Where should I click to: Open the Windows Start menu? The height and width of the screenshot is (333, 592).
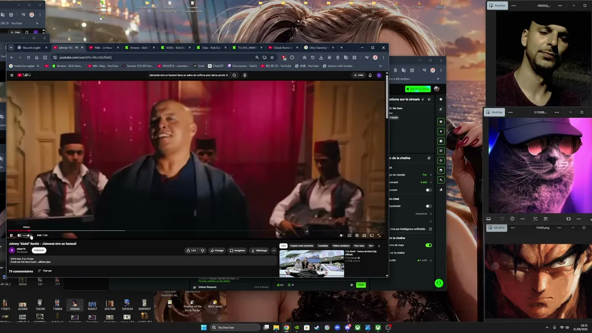204,328
